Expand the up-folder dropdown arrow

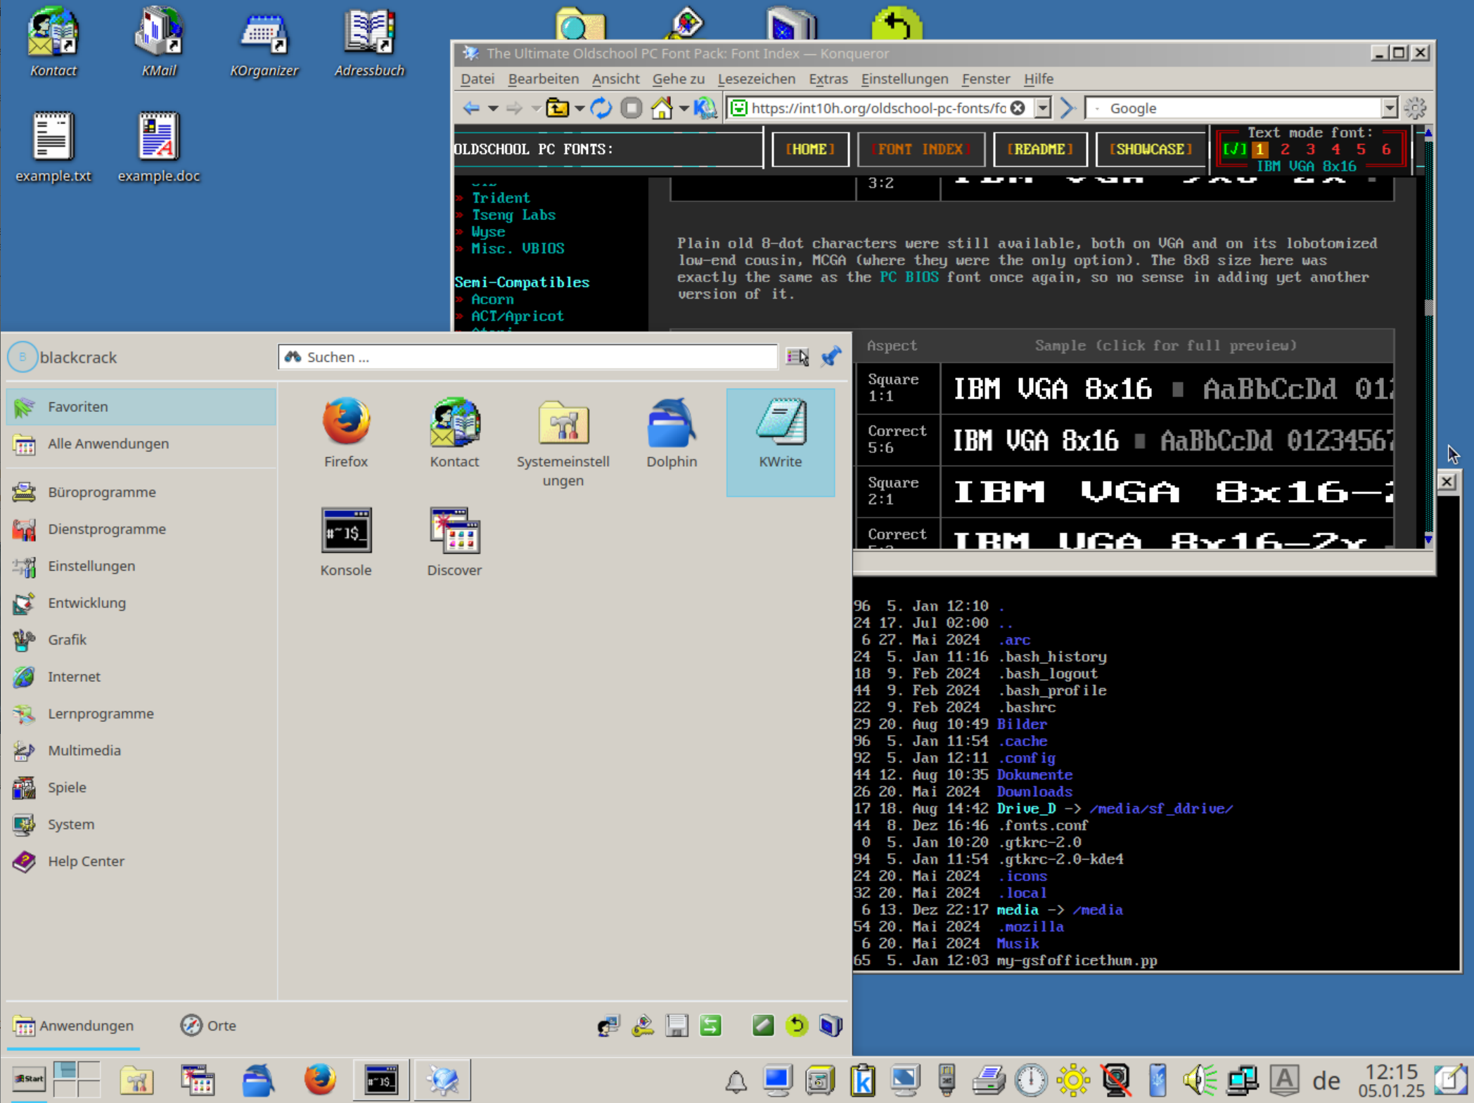(579, 109)
